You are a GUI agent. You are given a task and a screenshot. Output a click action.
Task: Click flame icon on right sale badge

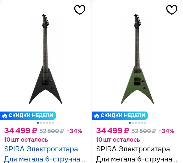coord(97,116)
